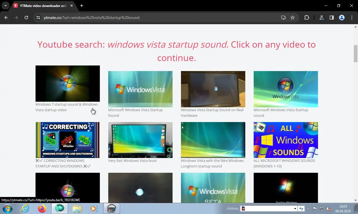Viewport: 358px width, 214px height.
Task: Open the taskbar clock showing 18:03
Action: tap(343, 208)
